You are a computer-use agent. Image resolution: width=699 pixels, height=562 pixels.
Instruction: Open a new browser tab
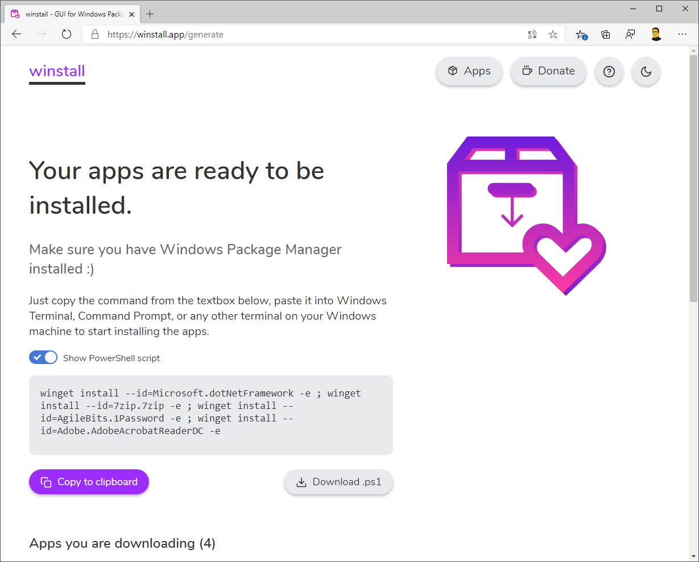[x=150, y=14]
